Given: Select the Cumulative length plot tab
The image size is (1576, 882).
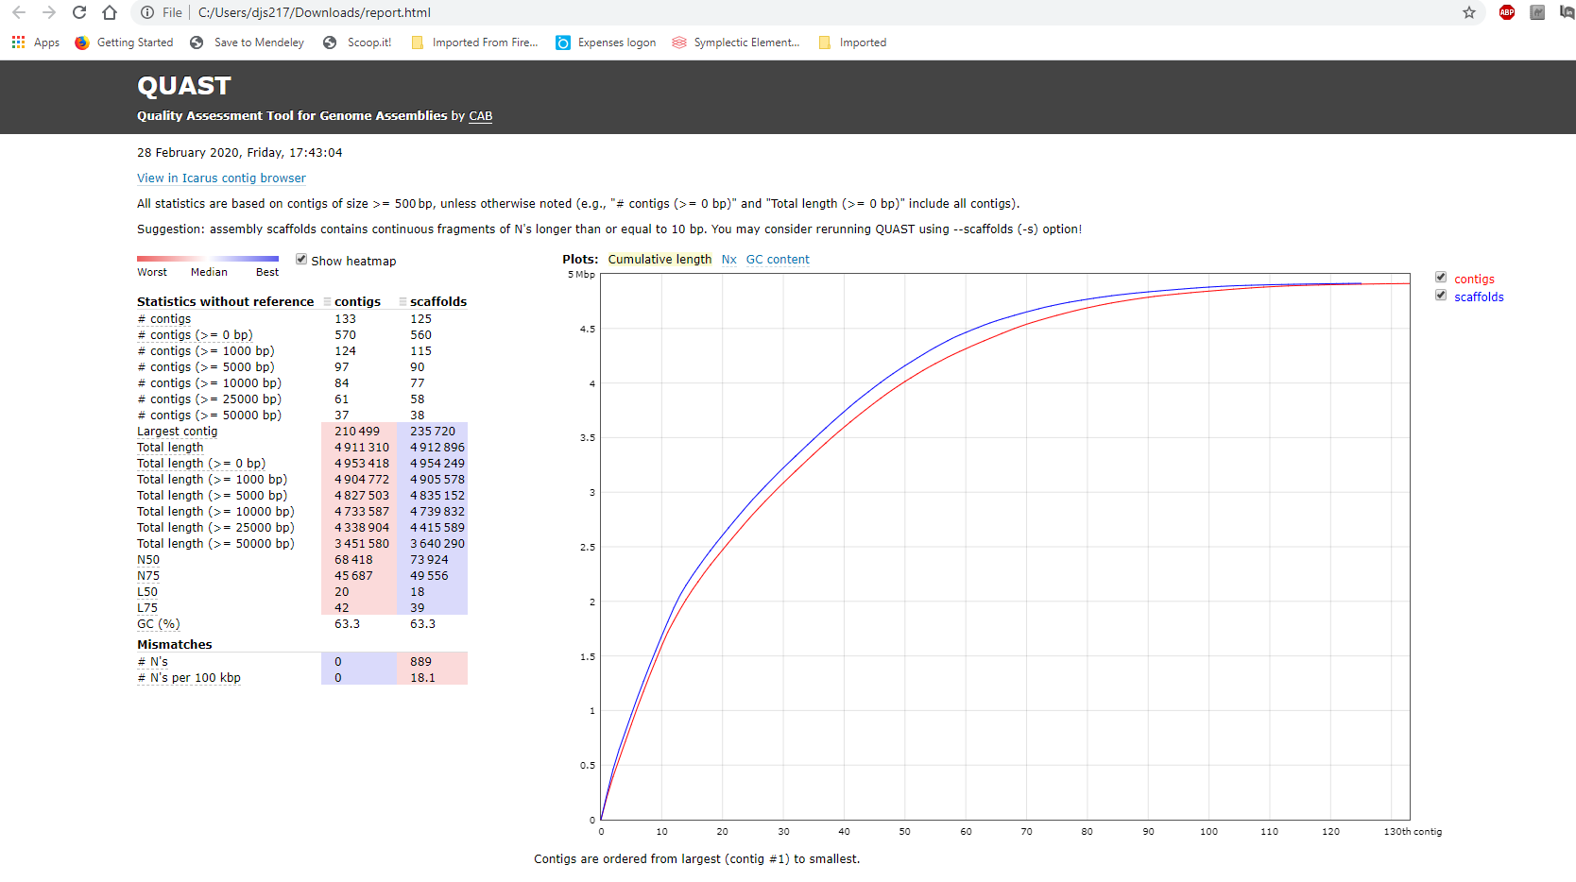Looking at the screenshot, I should [660, 260].
